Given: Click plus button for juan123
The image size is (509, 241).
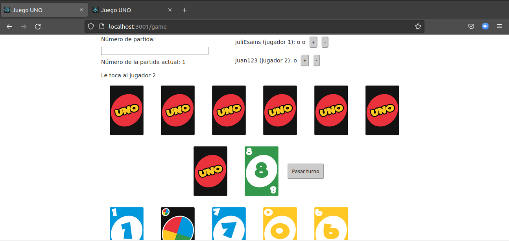Looking at the screenshot, I should (305, 60).
